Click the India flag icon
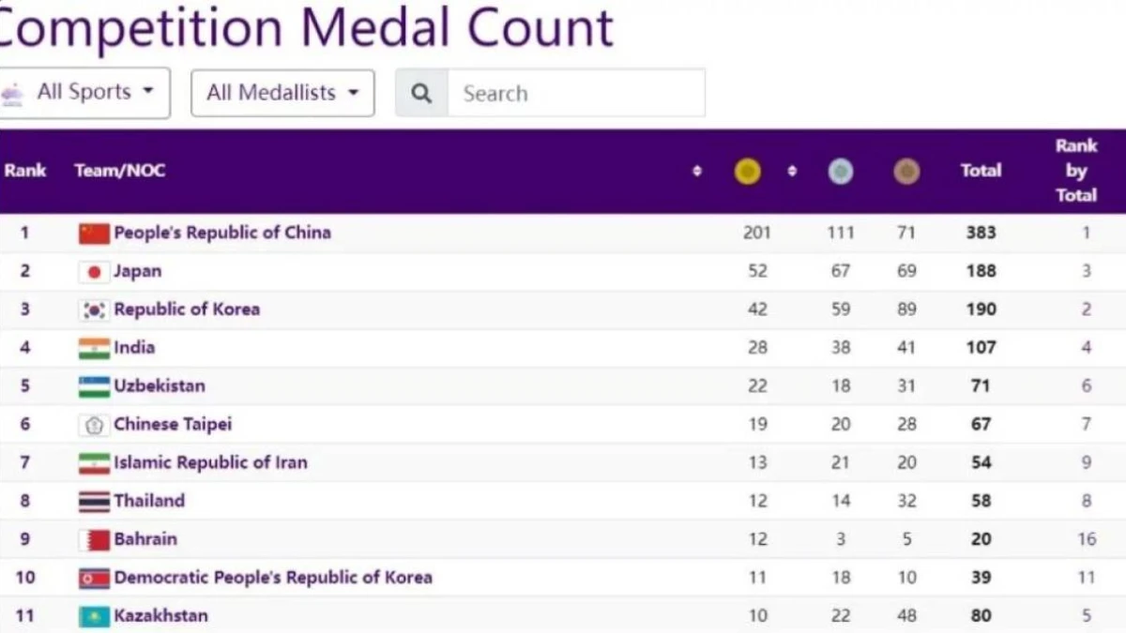 (94, 348)
